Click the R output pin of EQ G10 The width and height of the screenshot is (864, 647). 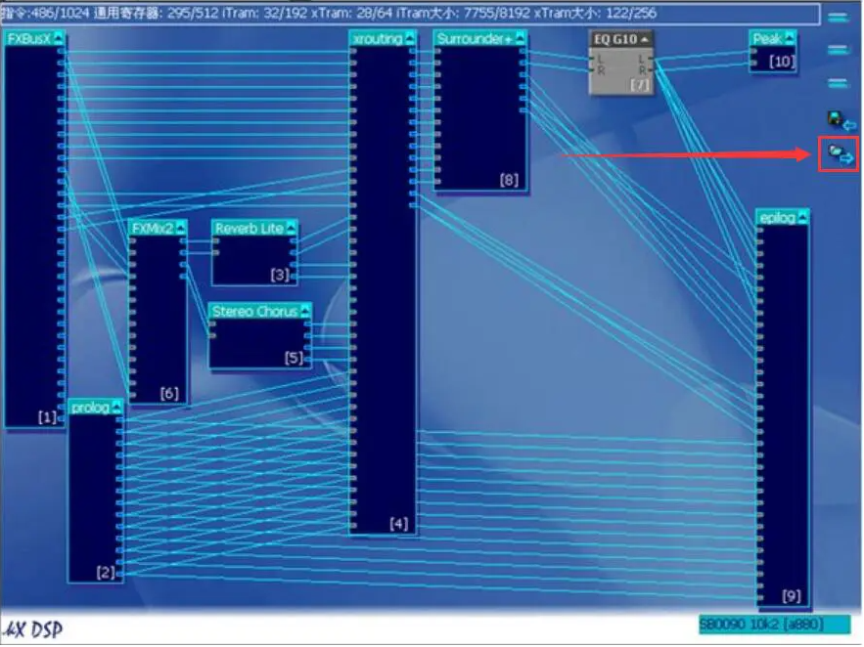(651, 69)
